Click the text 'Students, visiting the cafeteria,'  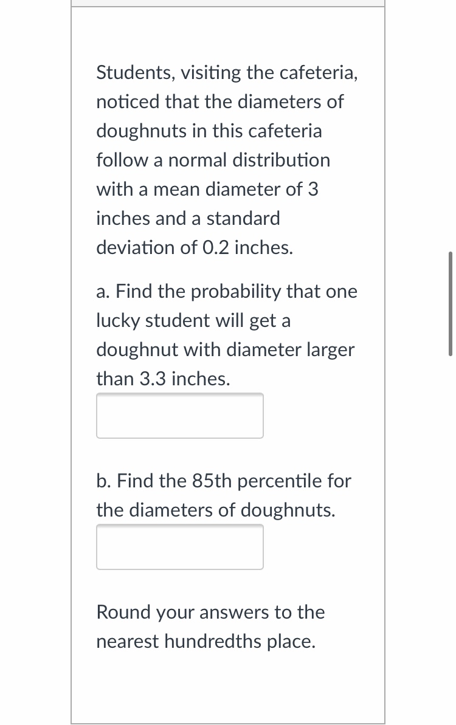[x=227, y=73]
